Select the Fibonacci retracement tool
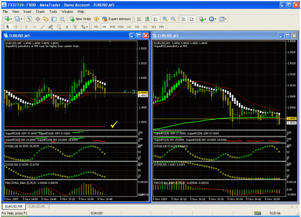301x217 pixels. point(59,27)
